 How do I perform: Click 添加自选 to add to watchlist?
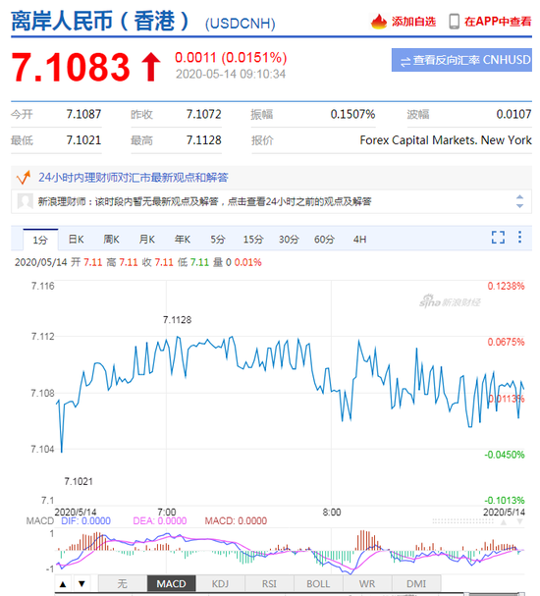pos(413,22)
